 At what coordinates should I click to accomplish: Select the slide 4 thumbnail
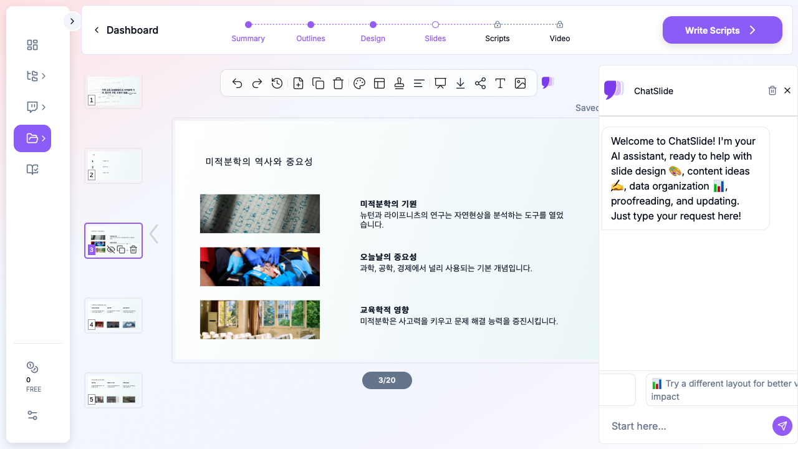click(113, 315)
